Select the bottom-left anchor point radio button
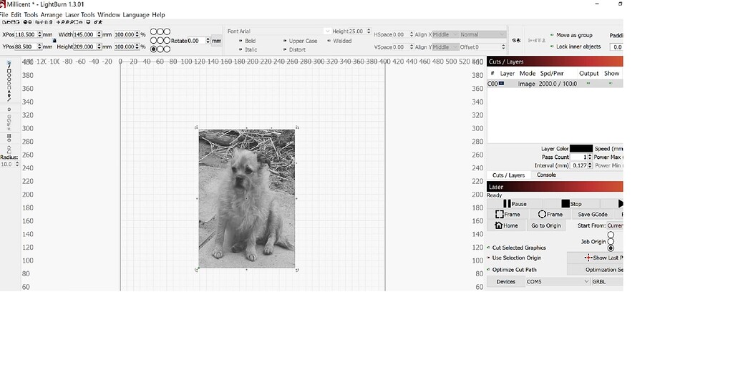Screen dimensions: 733x390 point(153,49)
